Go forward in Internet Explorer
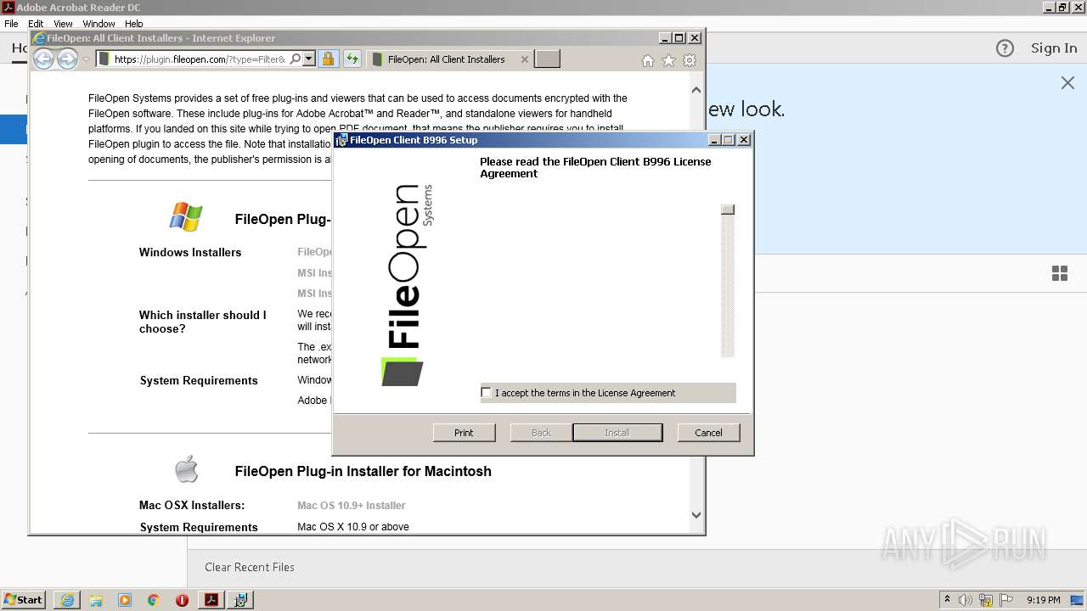Image resolution: width=1087 pixels, height=611 pixels. 67,59
